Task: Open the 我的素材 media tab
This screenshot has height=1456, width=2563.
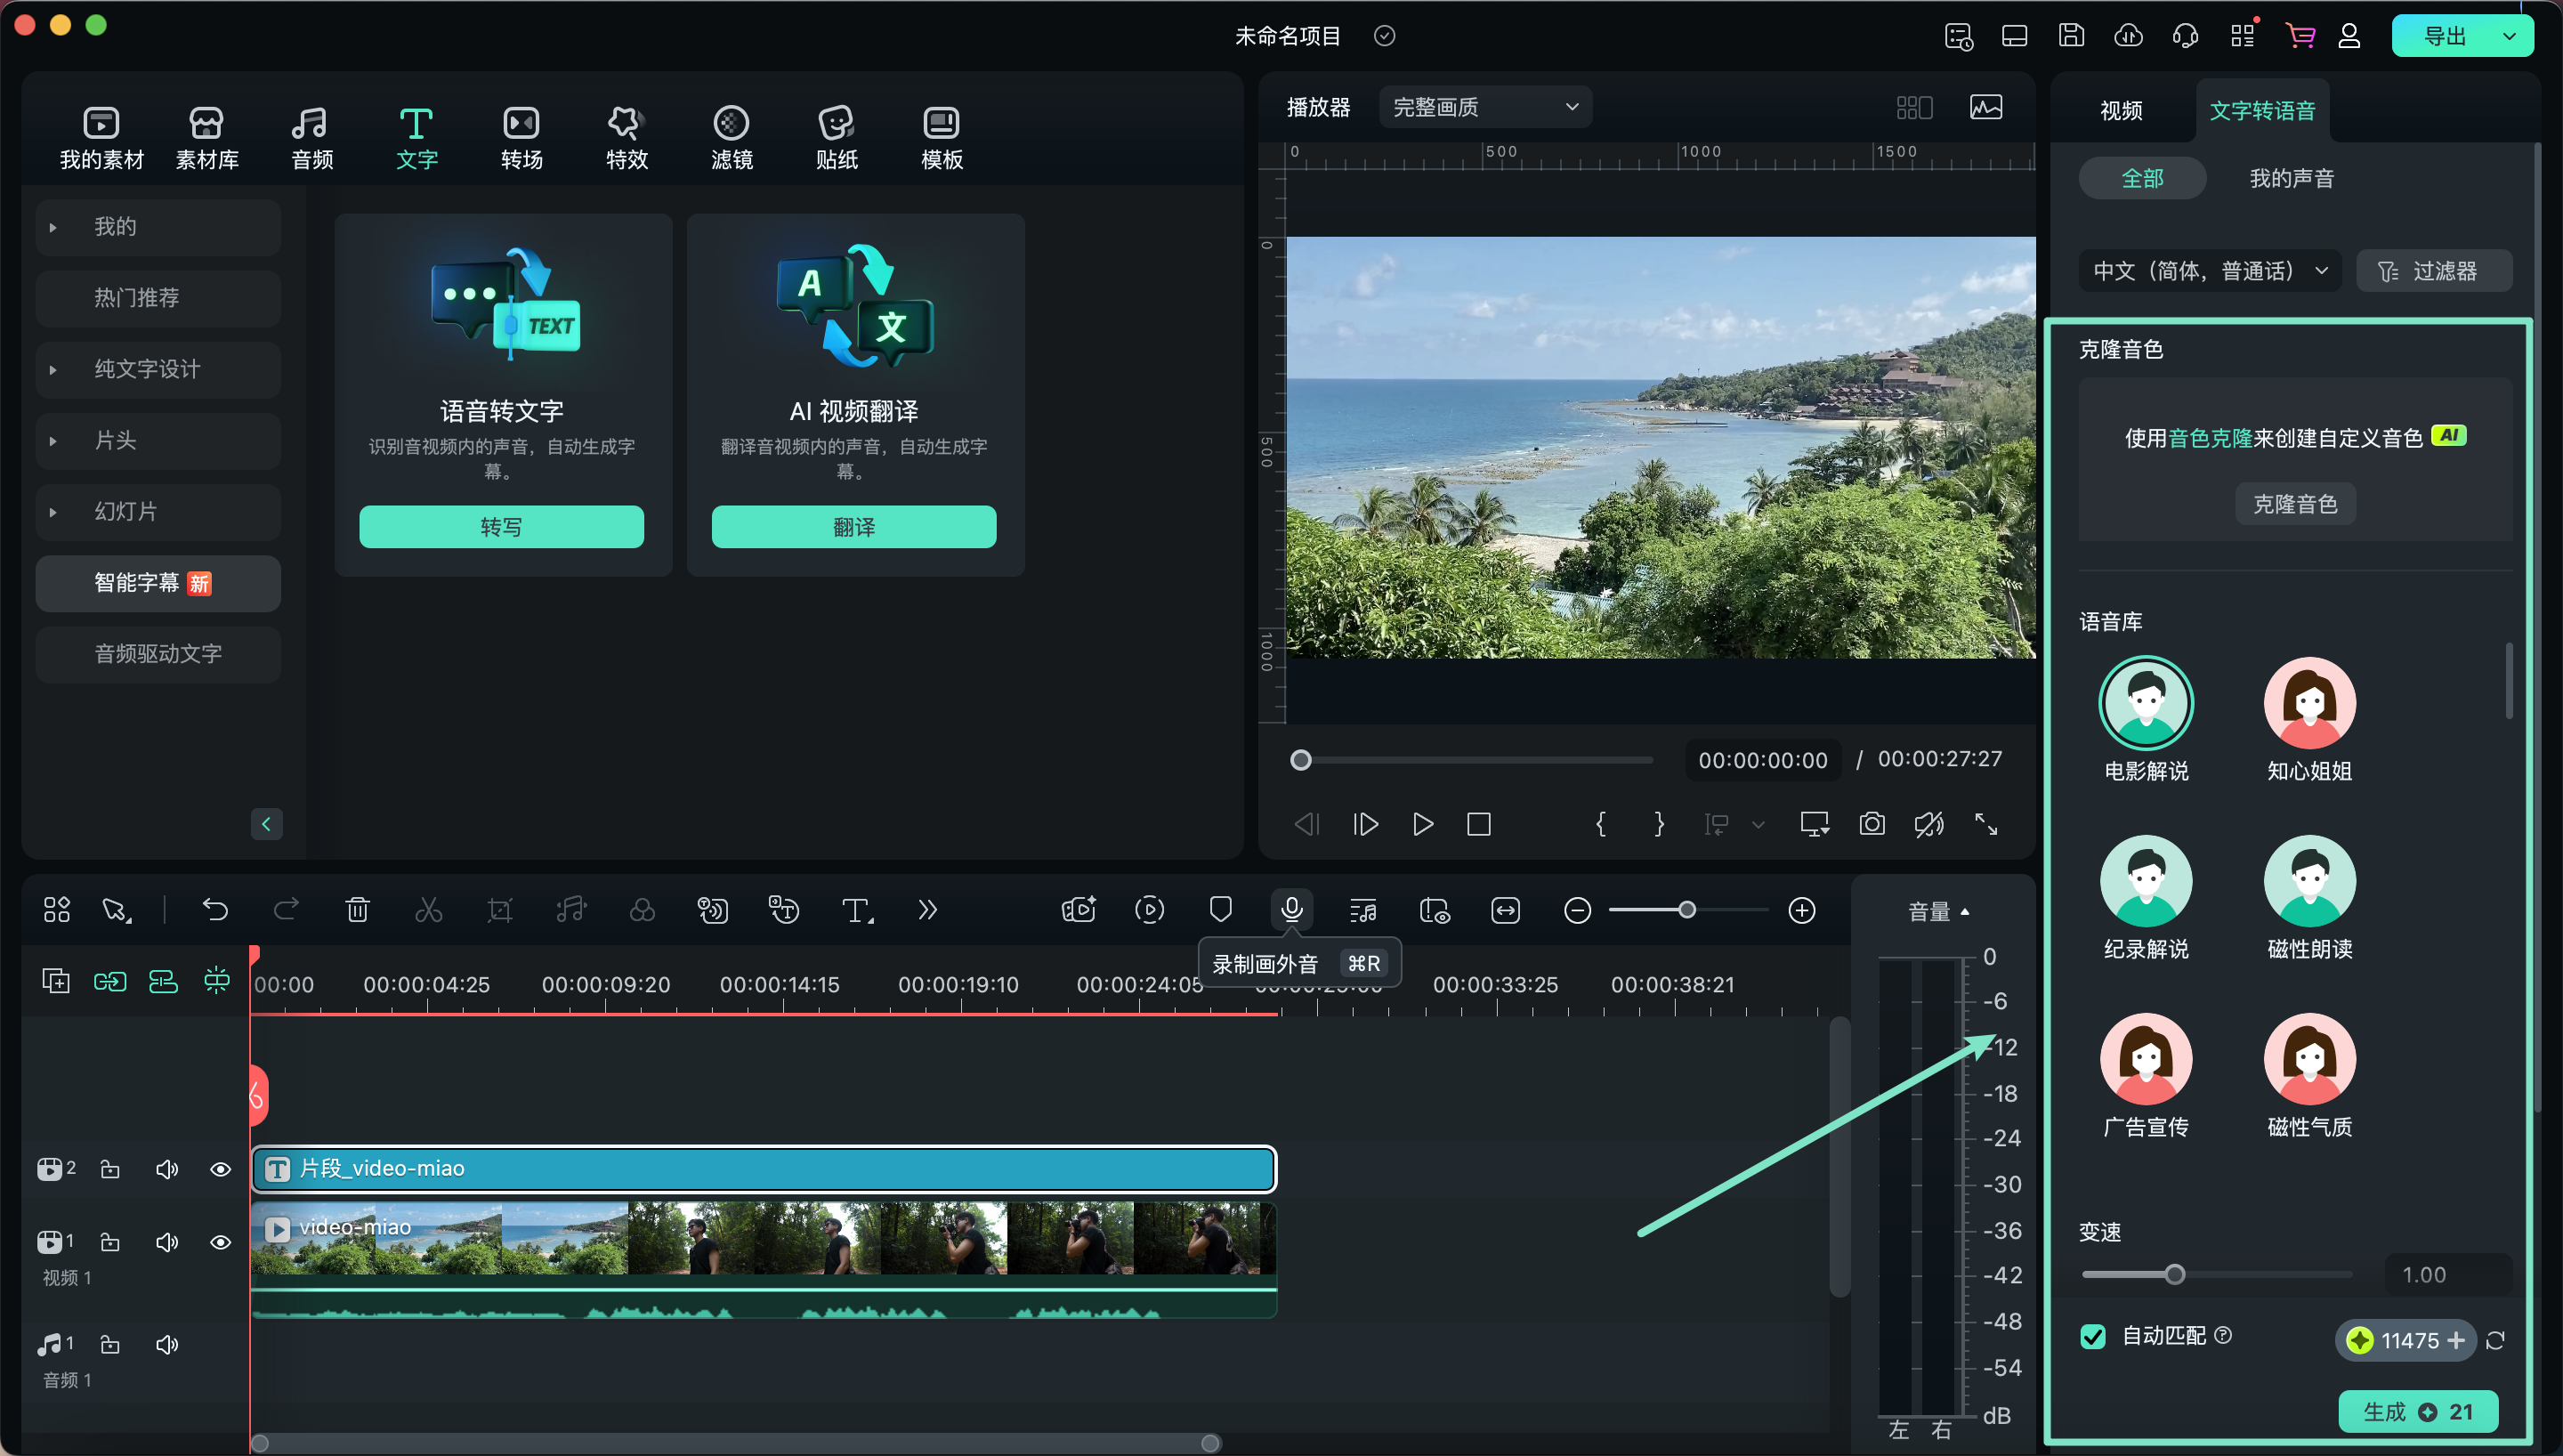Action: (x=101, y=137)
